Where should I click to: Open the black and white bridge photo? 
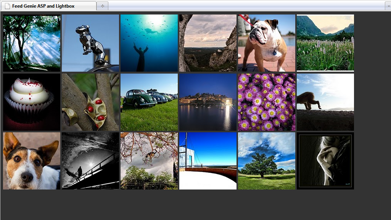90,161
